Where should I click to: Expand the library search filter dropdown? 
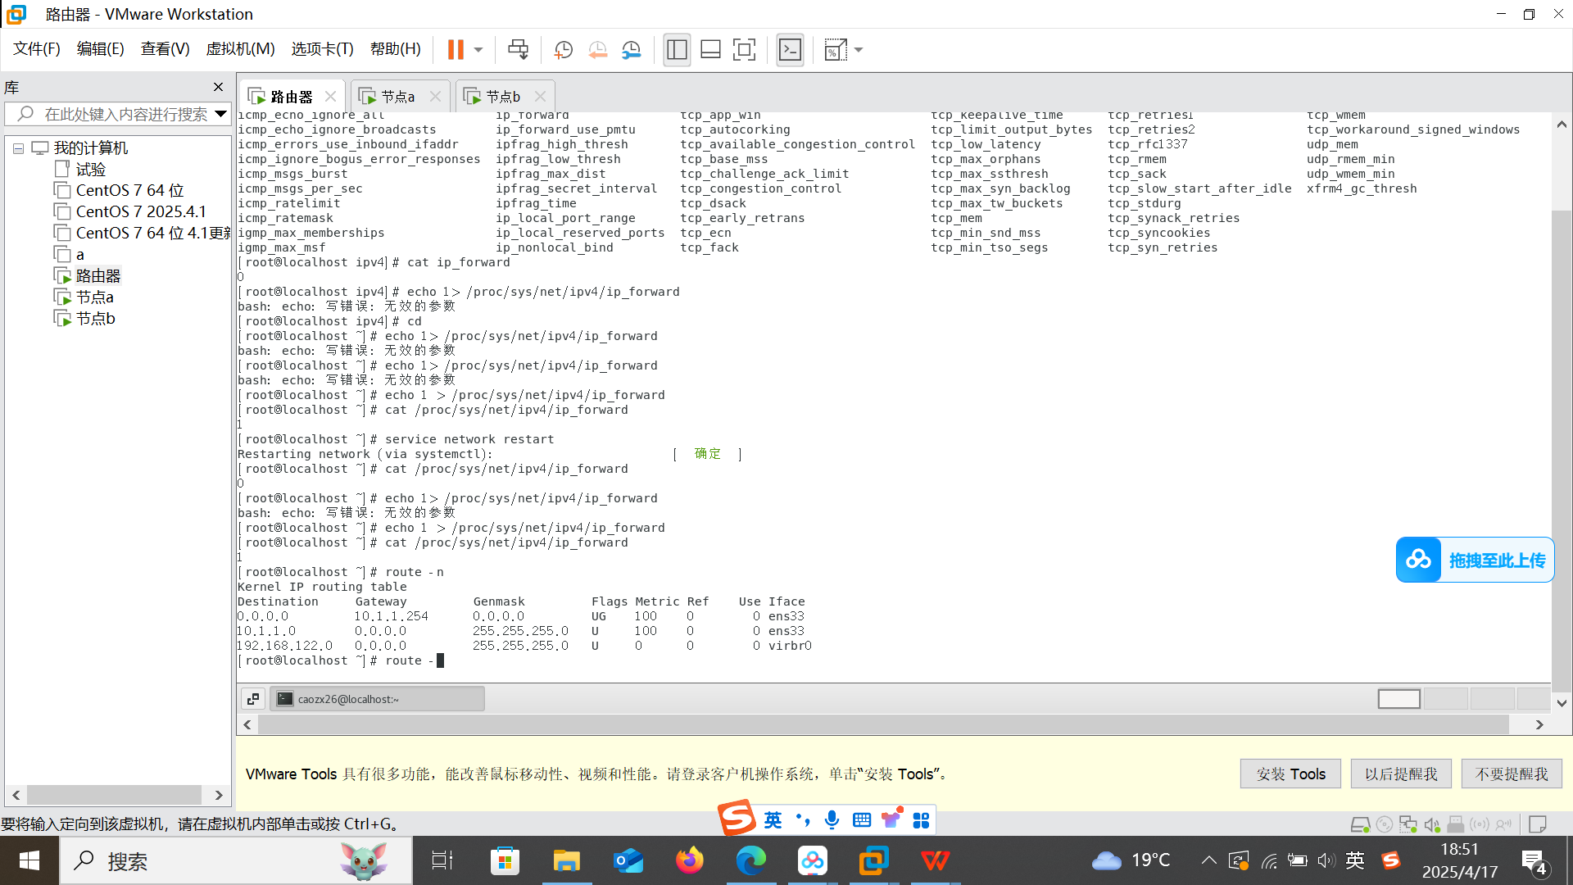[x=220, y=114]
